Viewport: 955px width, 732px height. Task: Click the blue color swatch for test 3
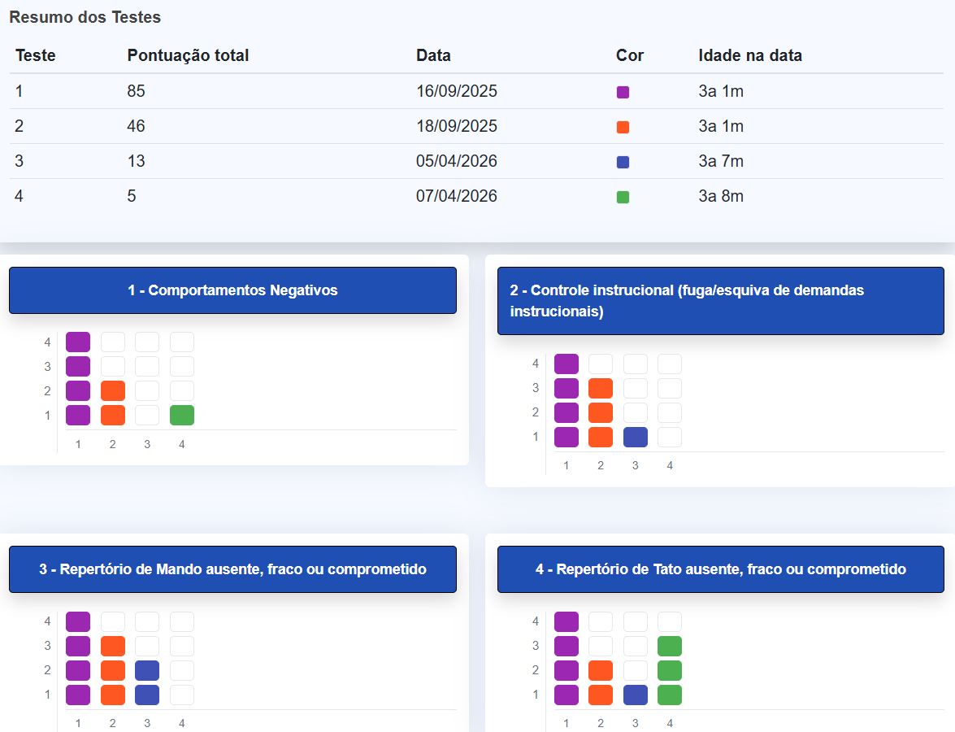[623, 162]
